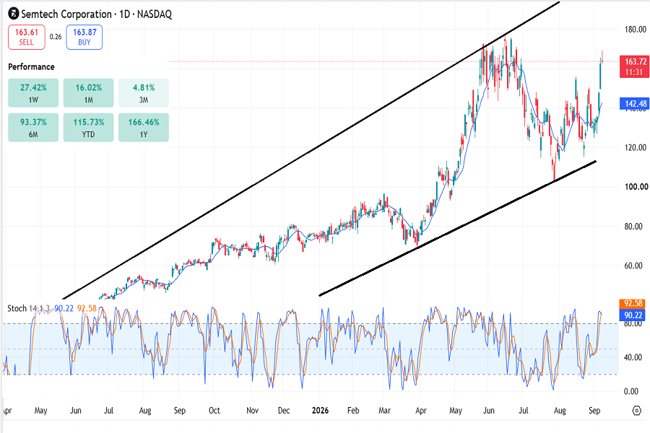Image resolution: width=650 pixels, height=433 pixels.
Task: Click the 120.00 price axis label
Action: pyautogui.click(x=635, y=147)
